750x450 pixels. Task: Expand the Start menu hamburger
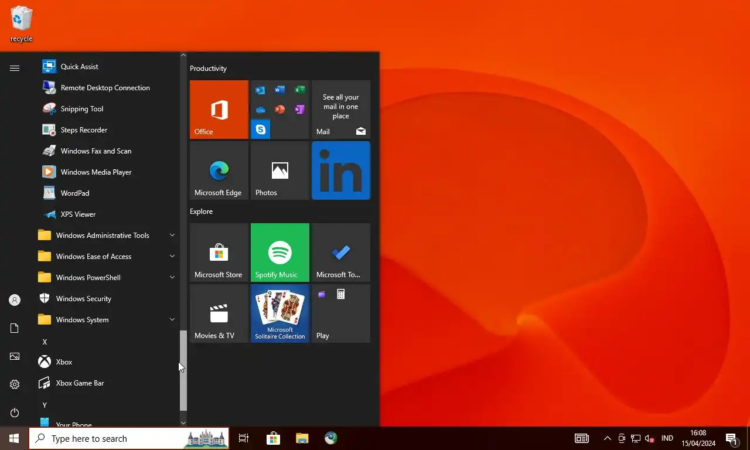click(15, 68)
